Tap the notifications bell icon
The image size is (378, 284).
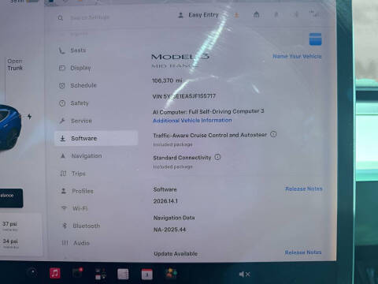point(276,15)
